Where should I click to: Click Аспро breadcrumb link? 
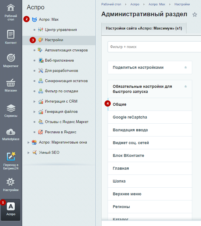[x=135, y=4]
